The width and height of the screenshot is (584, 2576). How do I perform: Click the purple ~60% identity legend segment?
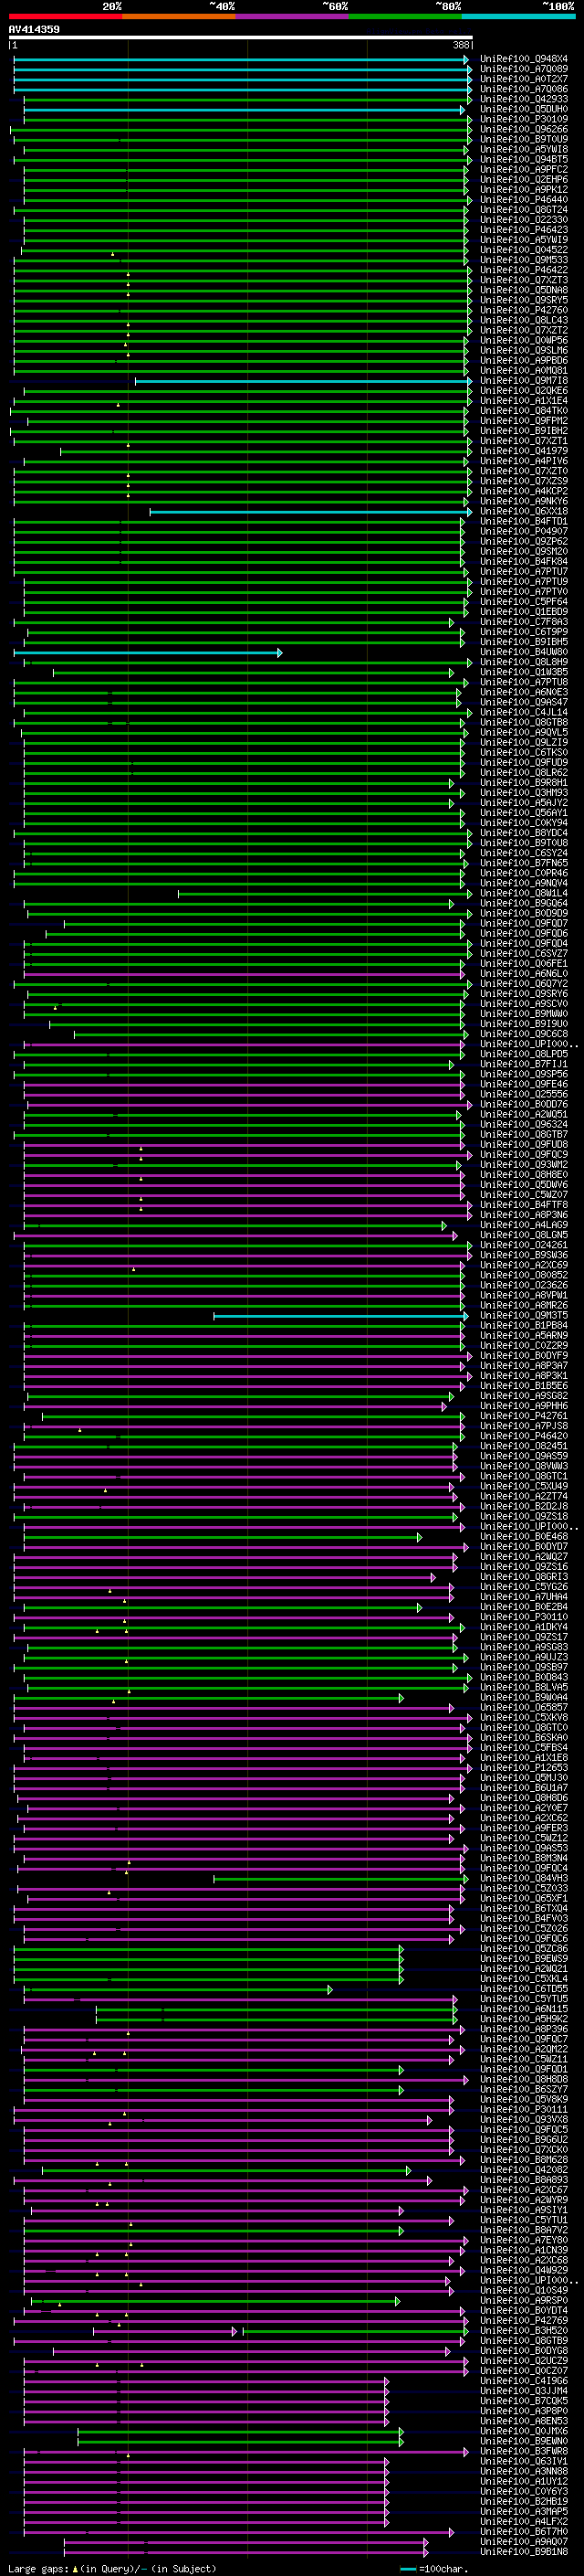point(293,16)
